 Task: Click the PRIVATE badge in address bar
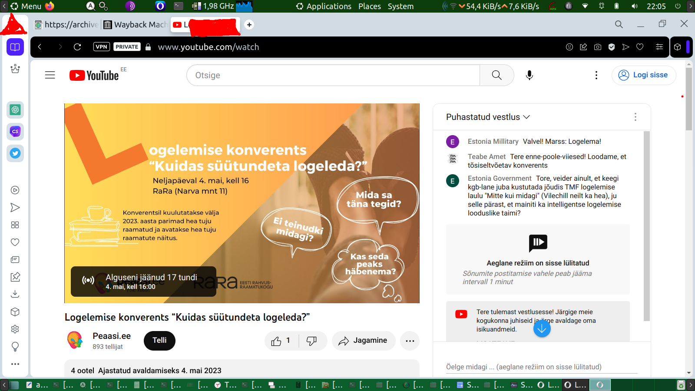127,47
